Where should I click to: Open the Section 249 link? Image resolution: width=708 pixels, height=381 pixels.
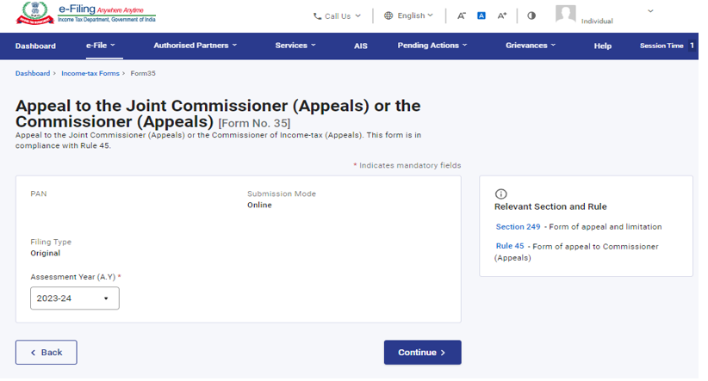click(x=518, y=227)
